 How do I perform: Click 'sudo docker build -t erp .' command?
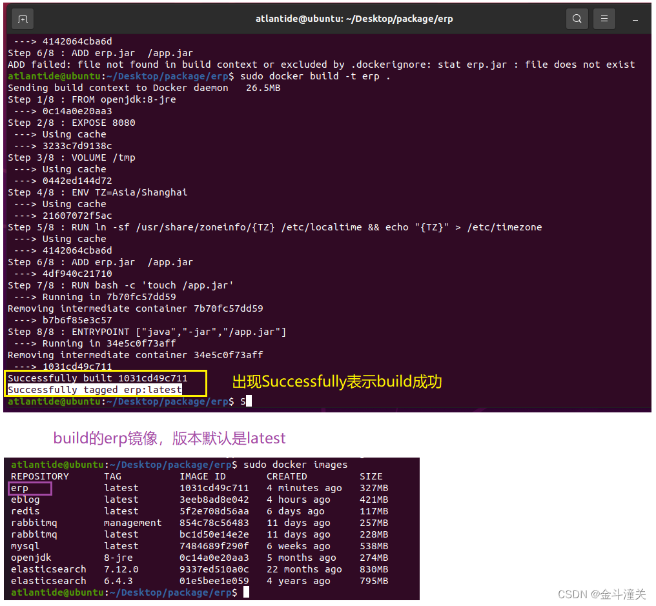(315, 76)
